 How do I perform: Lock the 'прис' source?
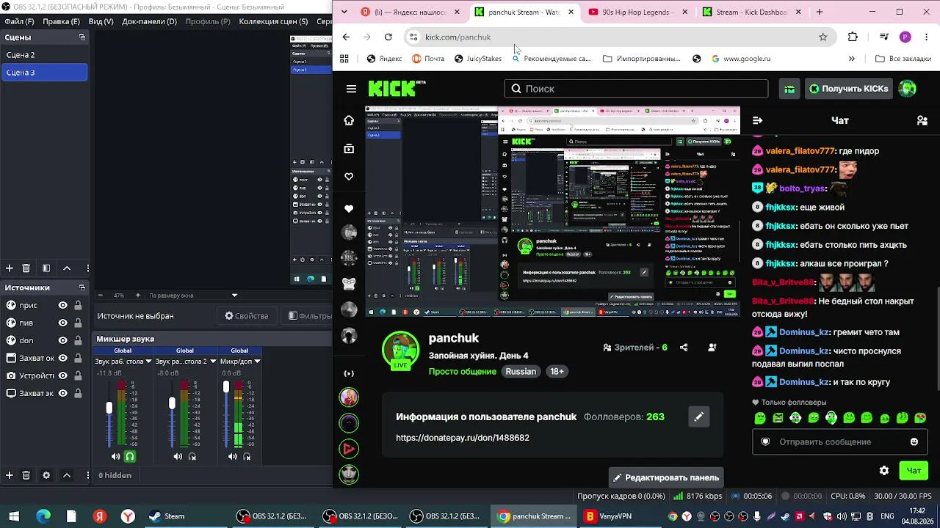79,305
